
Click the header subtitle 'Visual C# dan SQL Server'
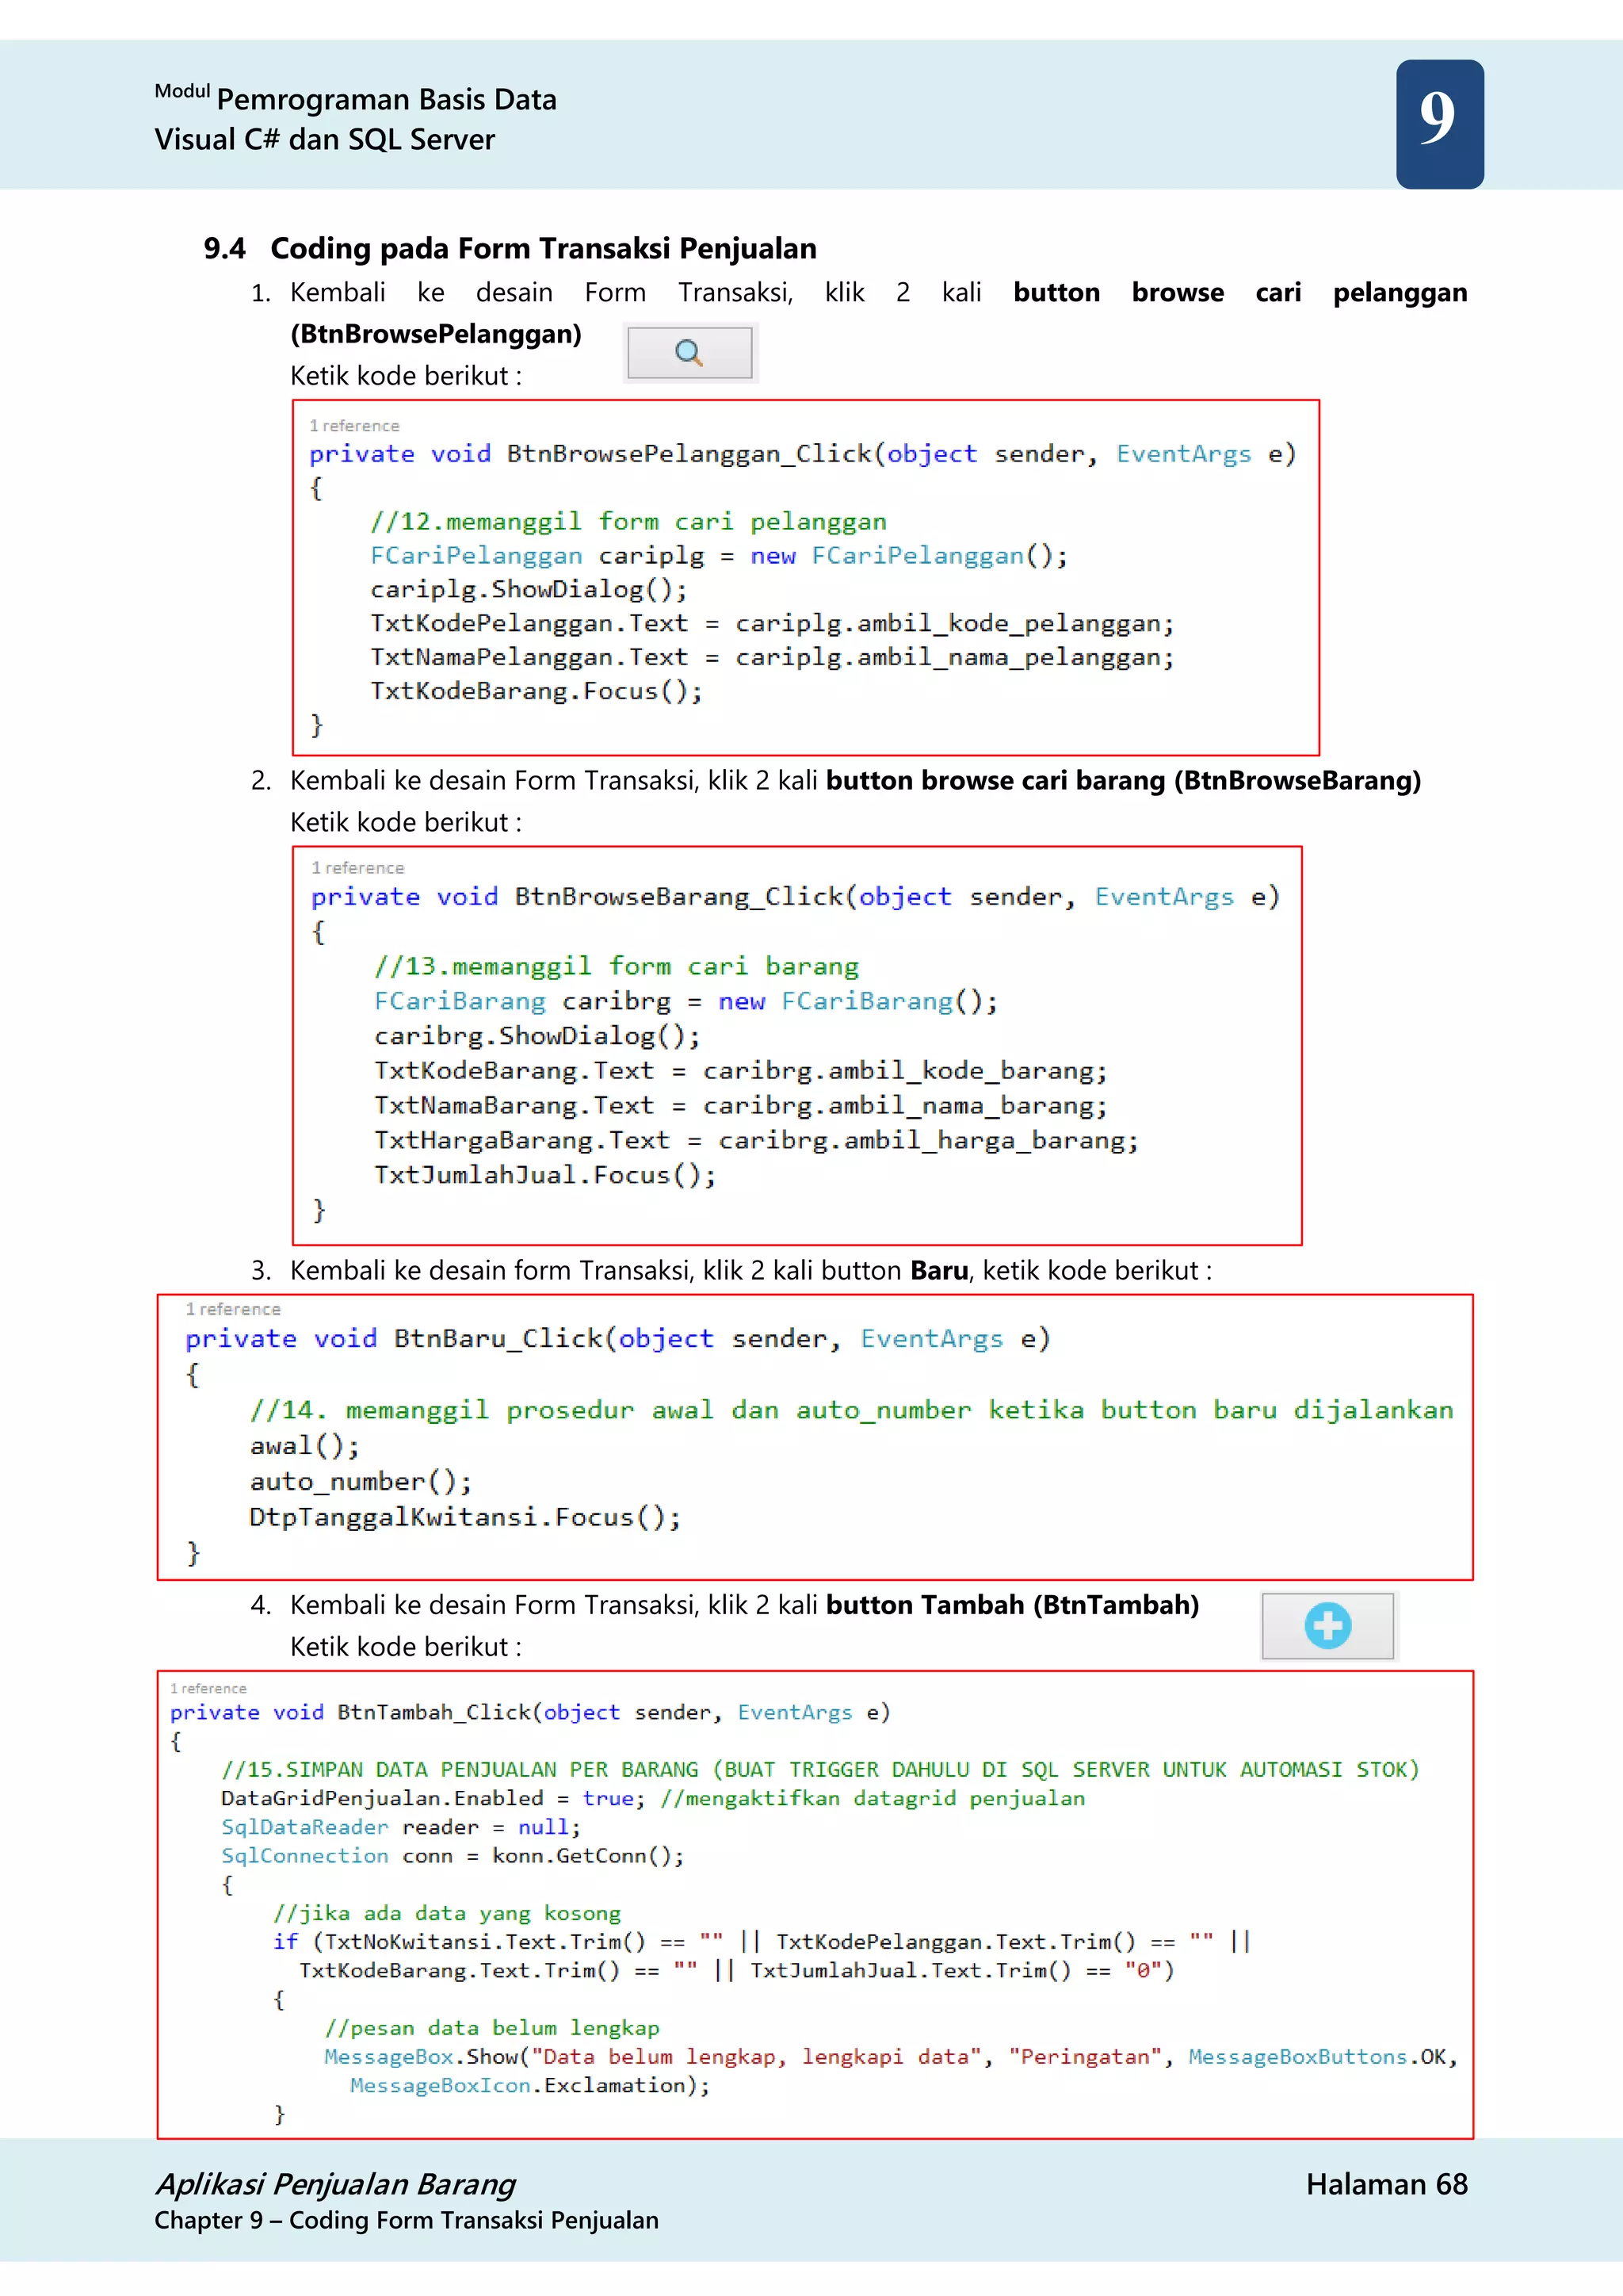(325, 140)
